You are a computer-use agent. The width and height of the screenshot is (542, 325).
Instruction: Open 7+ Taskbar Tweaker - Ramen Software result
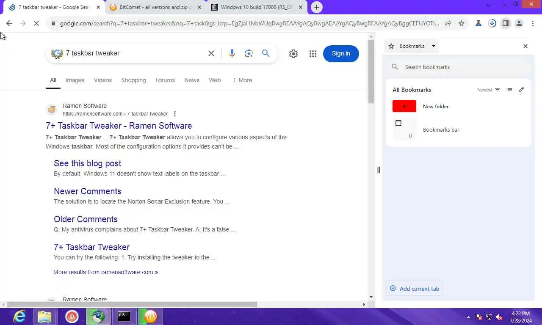click(119, 126)
